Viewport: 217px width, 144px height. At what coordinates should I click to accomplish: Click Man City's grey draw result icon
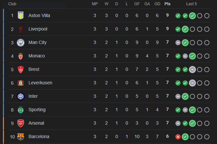[x=178, y=43]
